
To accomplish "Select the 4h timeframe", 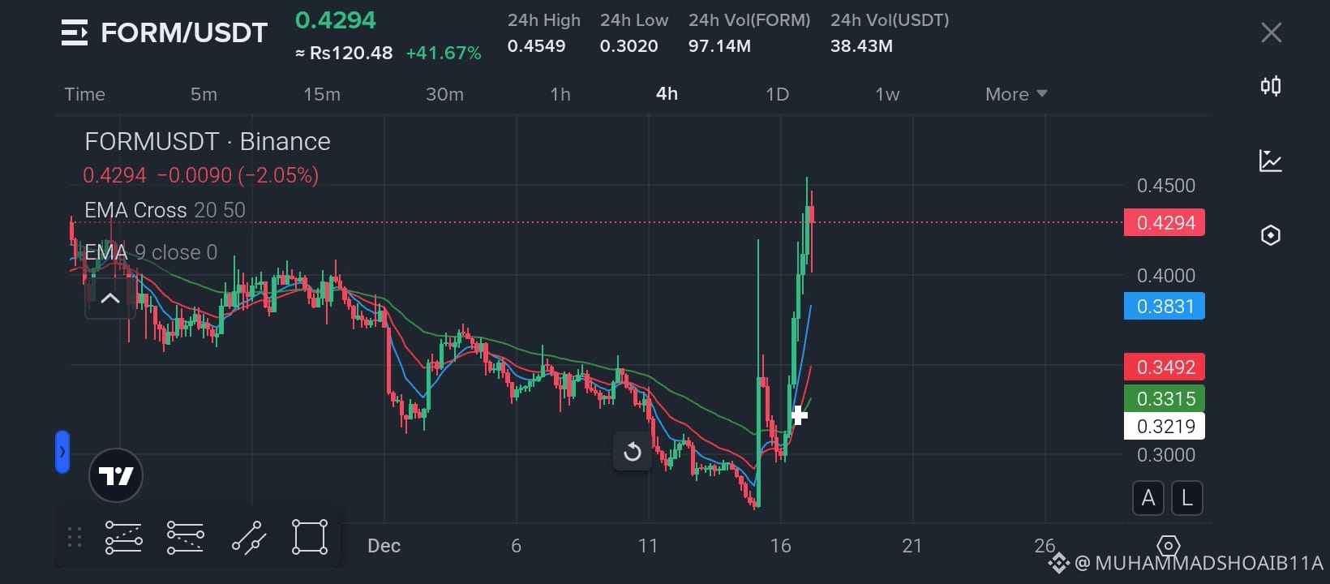I will point(667,94).
